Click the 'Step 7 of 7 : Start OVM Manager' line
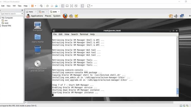This screenshot has width=191, height=107. pos(73,85)
